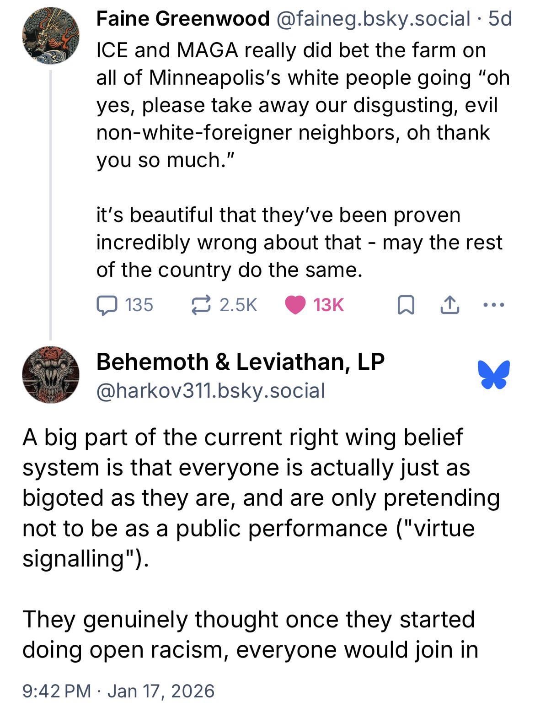Click the Behemoth & Leviathan, LP name
Screen dimensions: 535x718
(x=240, y=362)
